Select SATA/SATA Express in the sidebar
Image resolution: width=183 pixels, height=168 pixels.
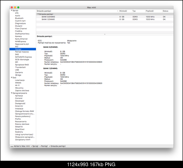tap(24, 57)
